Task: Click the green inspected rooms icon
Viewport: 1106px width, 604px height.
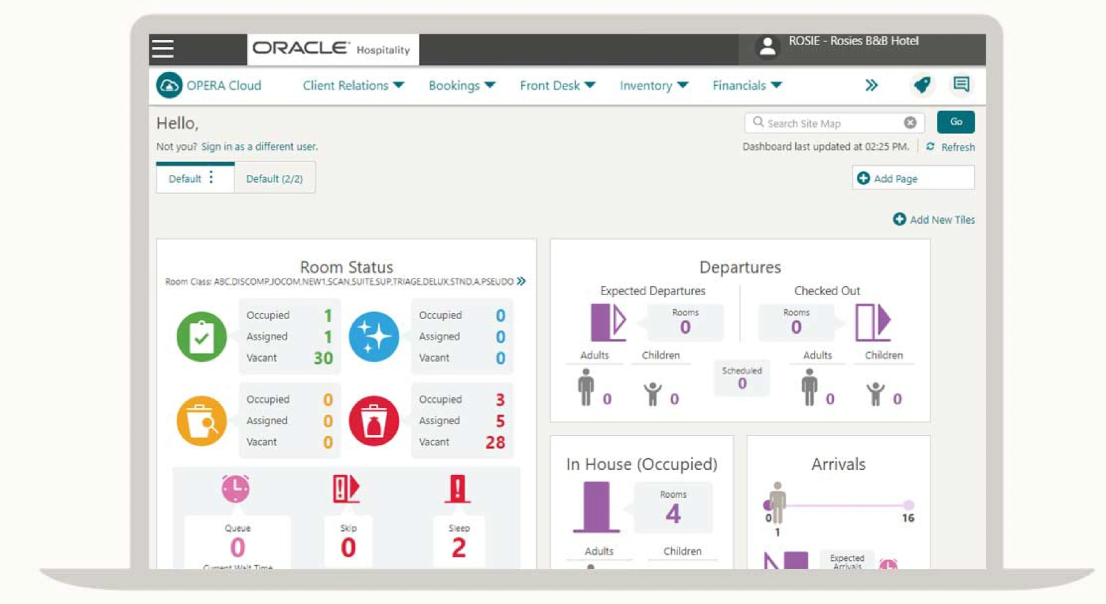Action: (x=201, y=336)
